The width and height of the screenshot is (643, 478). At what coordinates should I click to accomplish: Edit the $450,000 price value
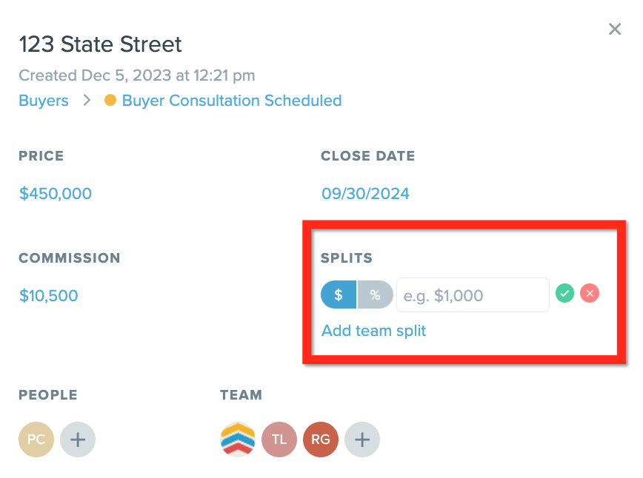coord(56,193)
